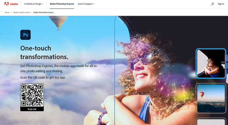Click the 'Scan the QR code to get the app' text
228x125 pixels.
click(43, 78)
